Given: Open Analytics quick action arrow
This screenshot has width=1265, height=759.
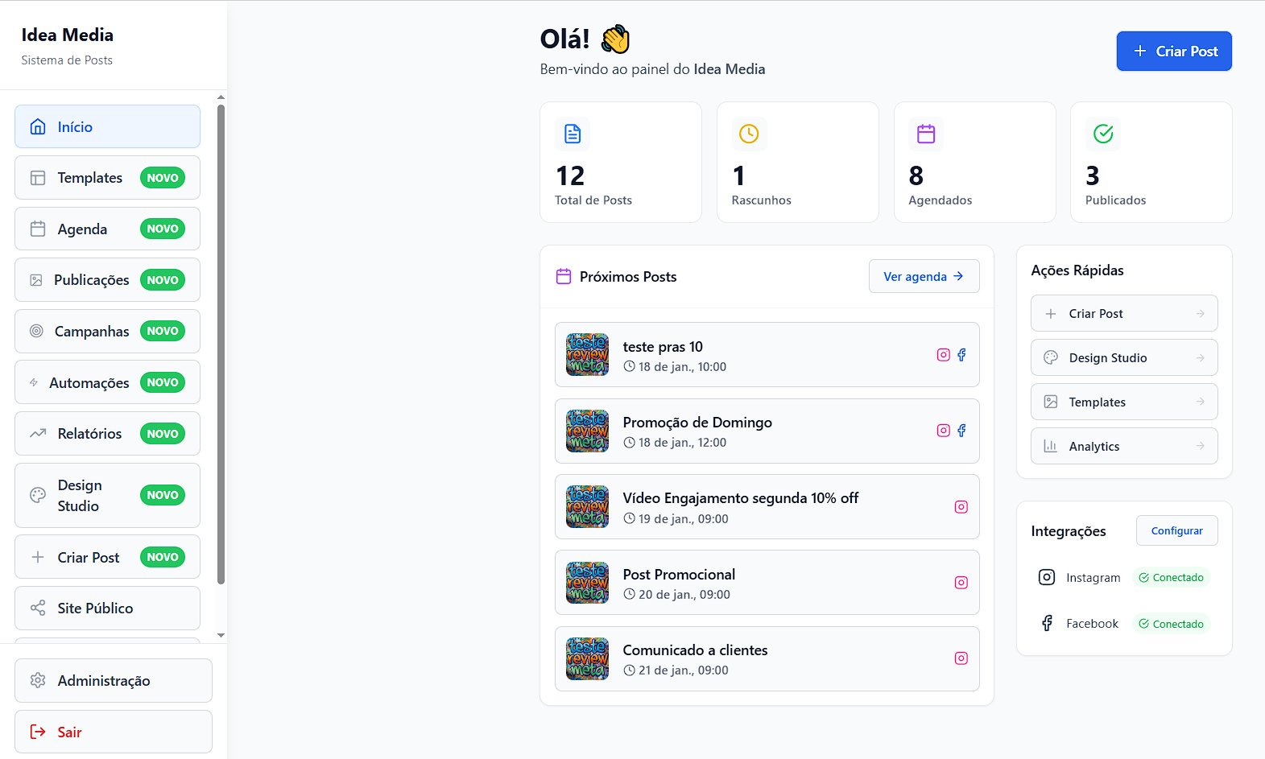Looking at the screenshot, I should point(1200,447).
